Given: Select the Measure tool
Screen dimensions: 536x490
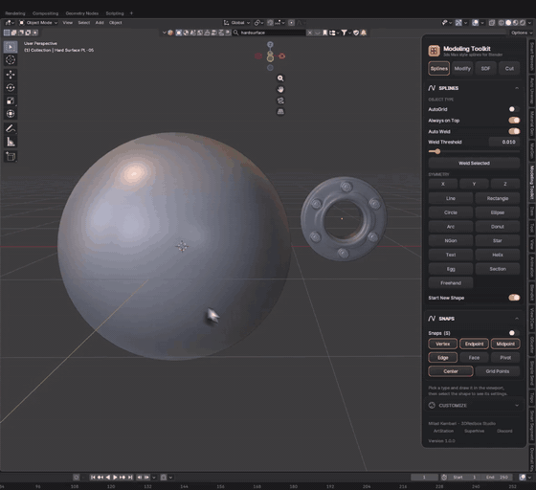Looking at the screenshot, I should [11, 142].
